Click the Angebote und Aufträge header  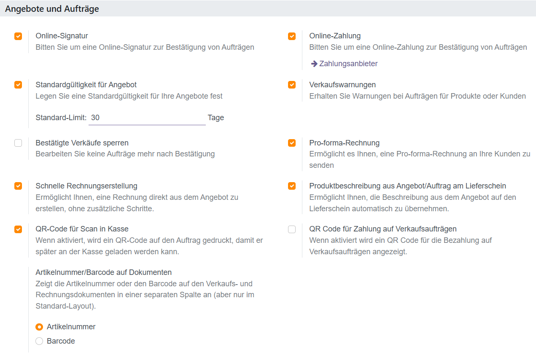click(51, 8)
